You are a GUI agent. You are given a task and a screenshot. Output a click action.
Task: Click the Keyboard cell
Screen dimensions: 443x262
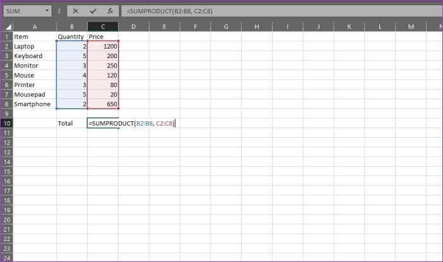tap(35, 56)
